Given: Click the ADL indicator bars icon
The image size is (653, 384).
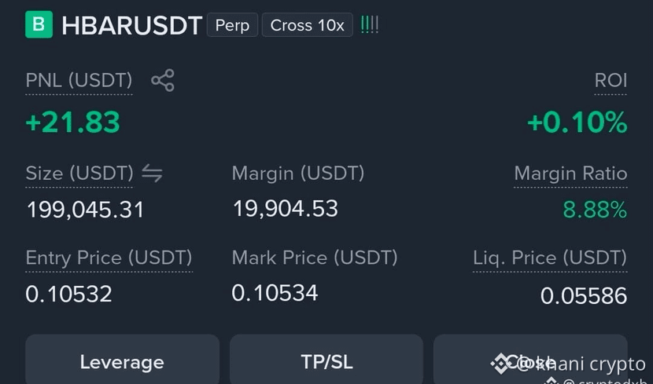Looking at the screenshot, I should click(370, 25).
